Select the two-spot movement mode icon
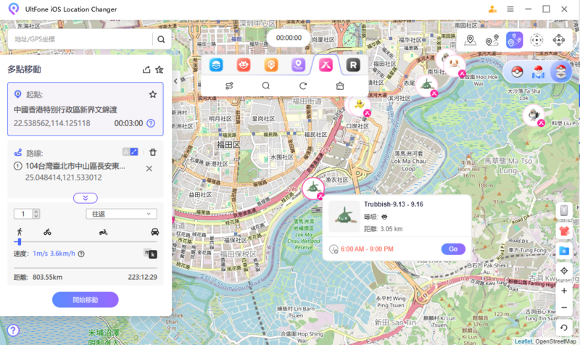The height and width of the screenshot is (345, 580). coord(492,40)
